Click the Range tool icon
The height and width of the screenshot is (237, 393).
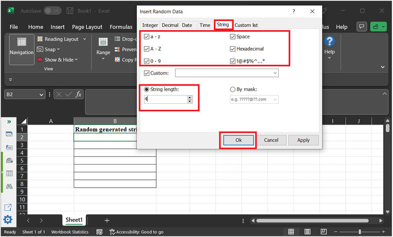pyautogui.click(x=103, y=42)
